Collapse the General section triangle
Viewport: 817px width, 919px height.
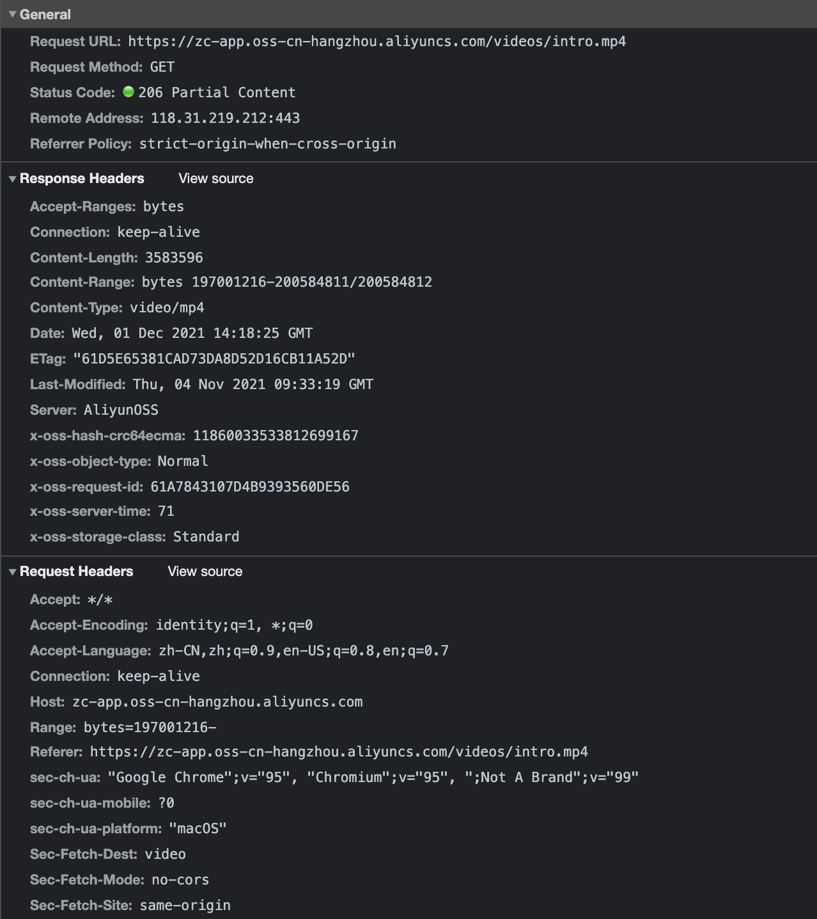click(12, 14)
